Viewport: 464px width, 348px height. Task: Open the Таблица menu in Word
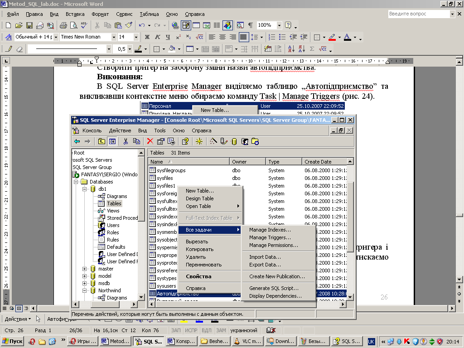coord(149,14)
